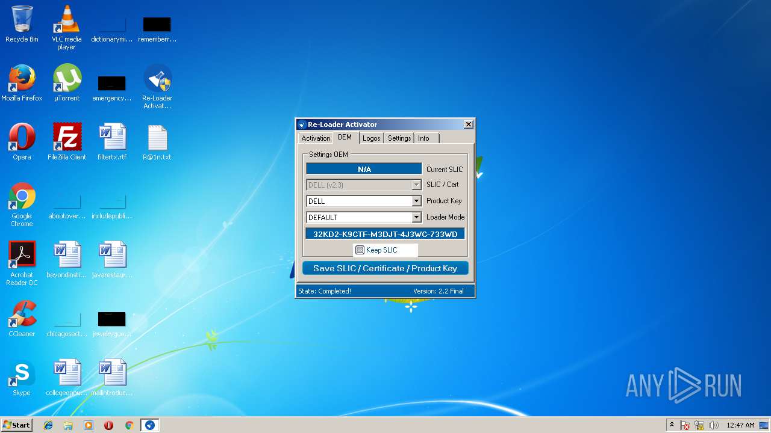771x433 pixels.
Task: Click Action Center flag tray icon
Action: pos(685,425)
